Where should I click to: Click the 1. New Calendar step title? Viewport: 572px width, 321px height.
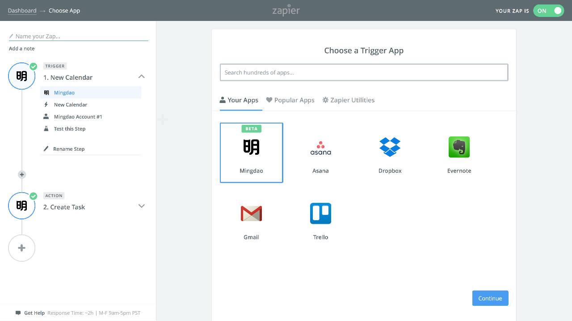coord(68,77)
